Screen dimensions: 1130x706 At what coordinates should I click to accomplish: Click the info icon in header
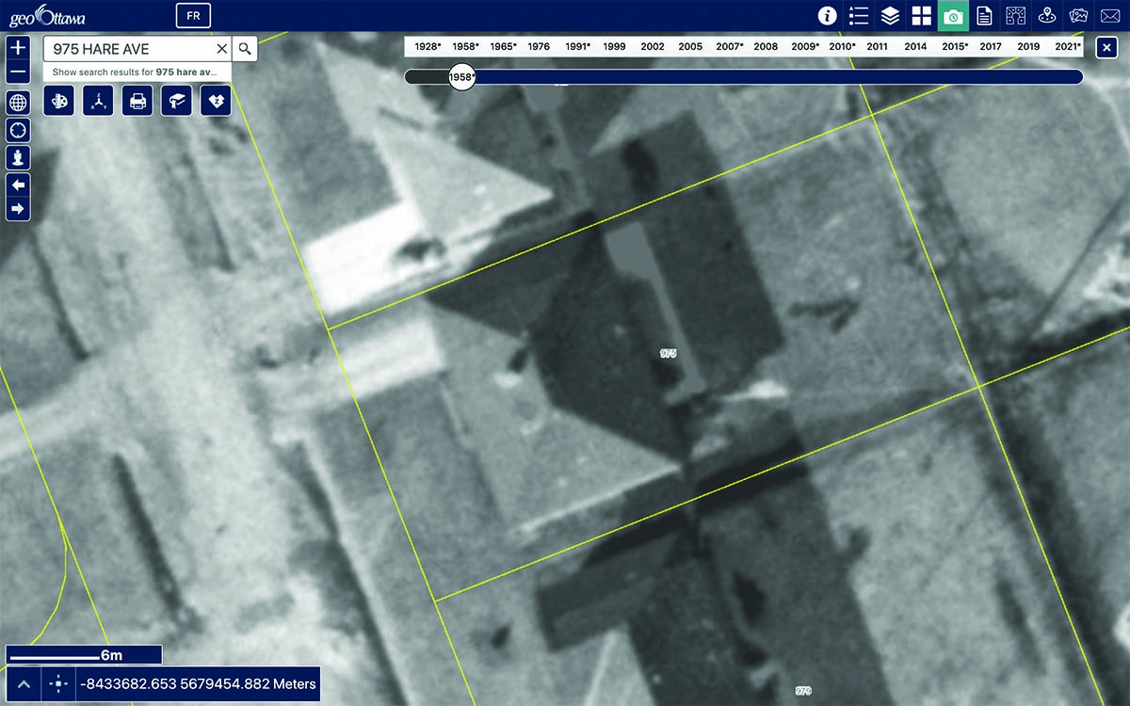coord(827,16)
